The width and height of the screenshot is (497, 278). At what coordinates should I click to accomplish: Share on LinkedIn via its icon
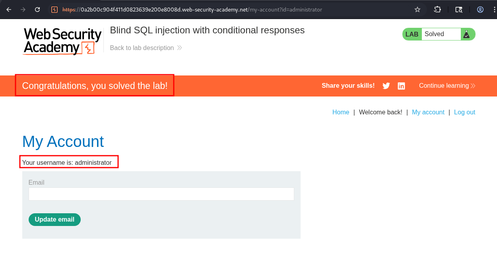(402, 86)
